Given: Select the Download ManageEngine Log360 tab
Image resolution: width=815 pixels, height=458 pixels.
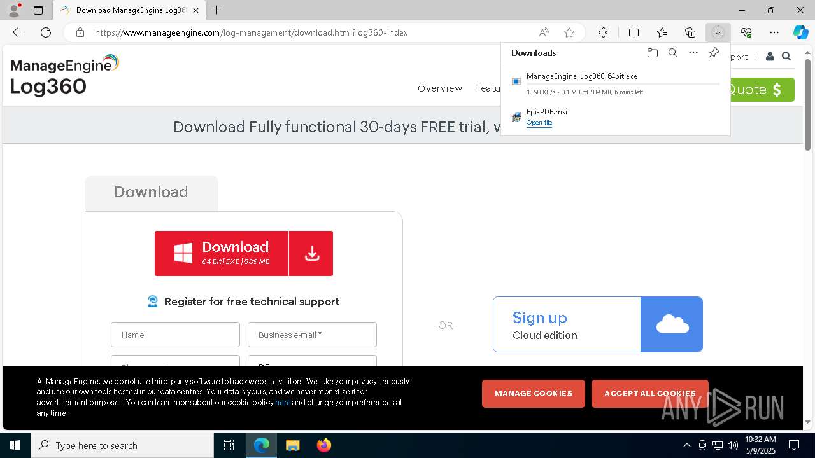Looking at the screenshot, I should click(x=130, y=10).
